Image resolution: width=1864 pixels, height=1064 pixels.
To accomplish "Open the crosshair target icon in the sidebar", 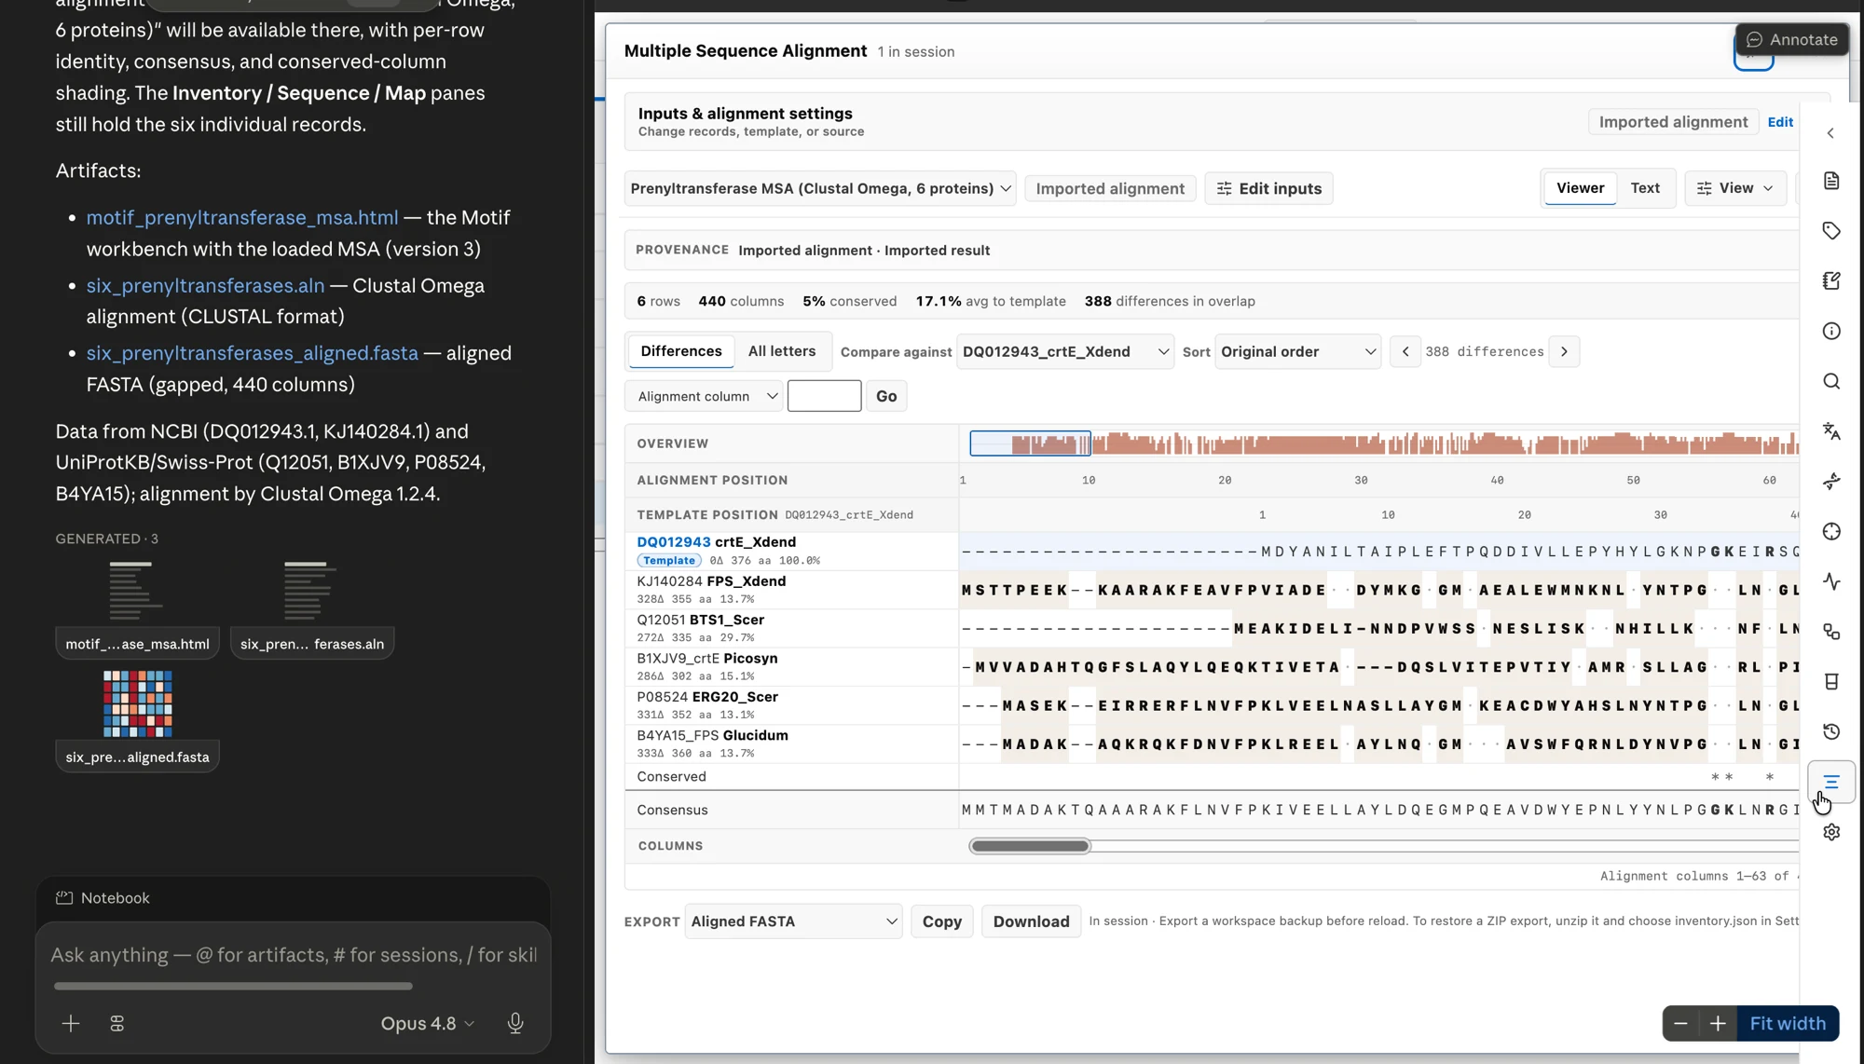I will (1830, 532).
